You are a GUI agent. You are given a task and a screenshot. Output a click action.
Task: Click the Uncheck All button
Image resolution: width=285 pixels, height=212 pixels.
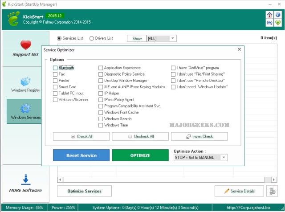pos(140,137)
